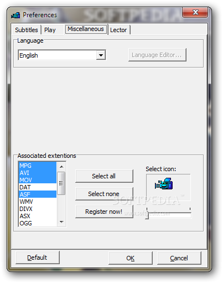223x283 pixels.
Task: Deselect the AVI extension
Action: [x=38, y=173]
